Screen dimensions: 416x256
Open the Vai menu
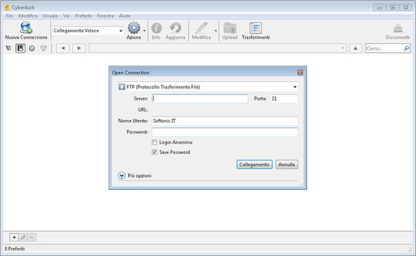[66, 16]
